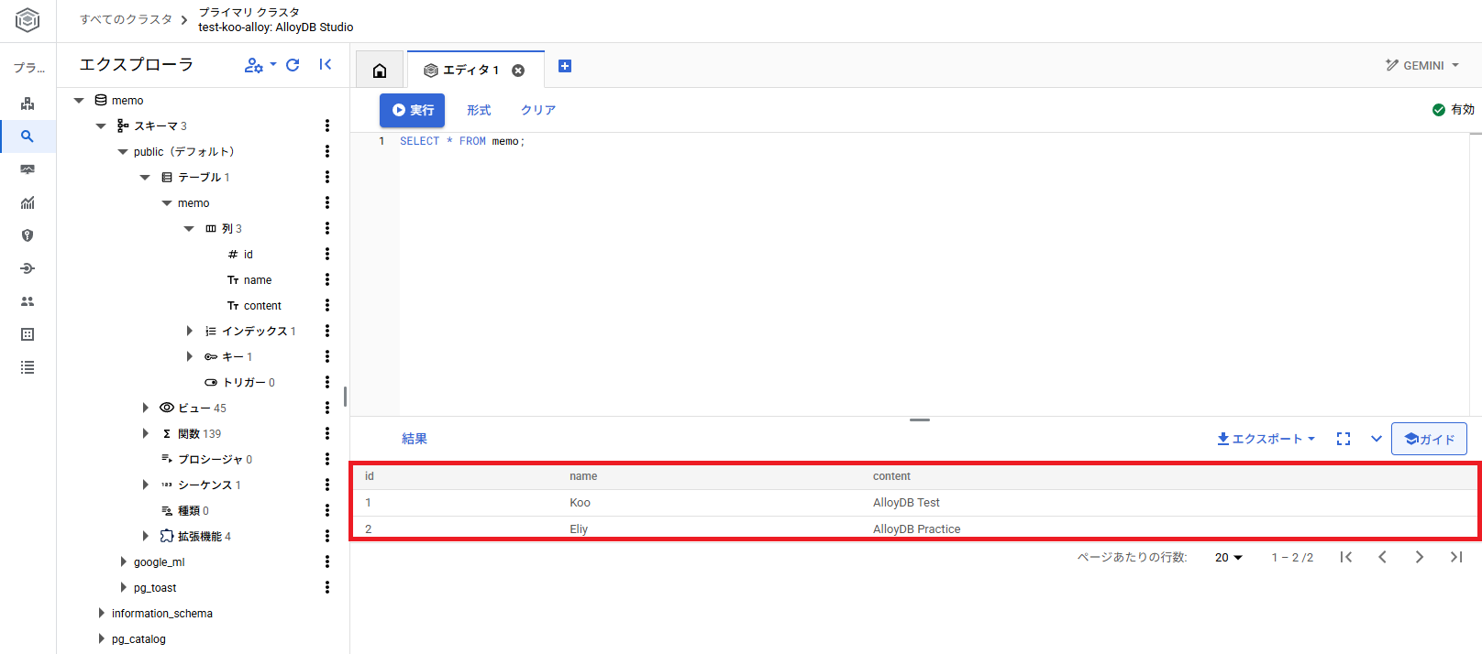Go to the next results page
Screen dimensions: 1482x654
point(1420,557)
